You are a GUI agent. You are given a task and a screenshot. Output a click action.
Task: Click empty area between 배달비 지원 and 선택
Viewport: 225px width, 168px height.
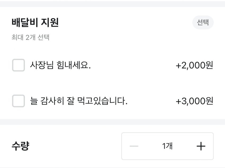124,23
